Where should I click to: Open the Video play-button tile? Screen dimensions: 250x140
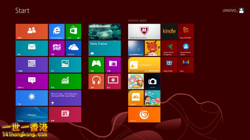113,81
